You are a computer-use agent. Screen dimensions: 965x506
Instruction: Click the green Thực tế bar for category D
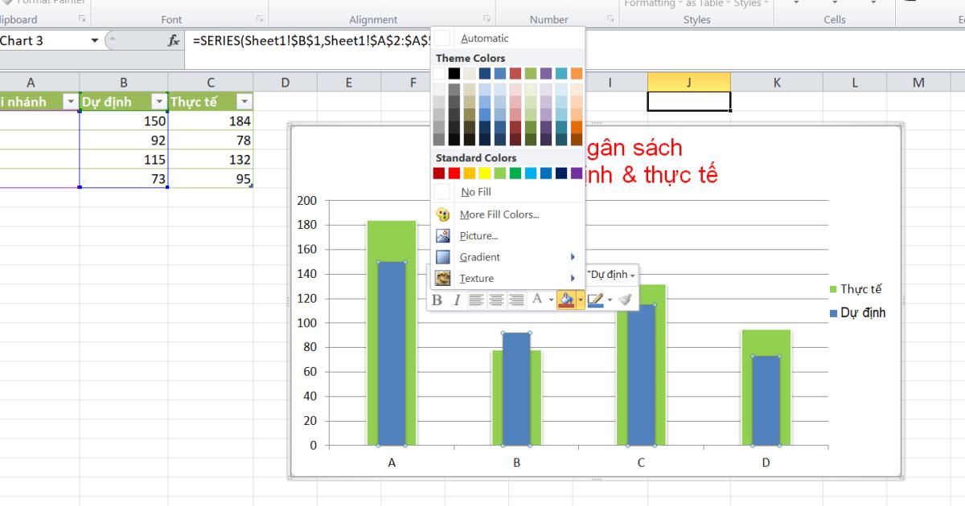pyautogui.click(x=766, y=342)
